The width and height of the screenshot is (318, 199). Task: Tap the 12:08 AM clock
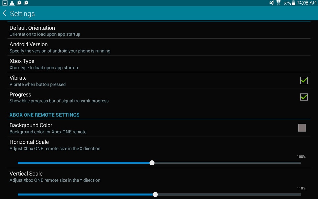[x=307, y=3]
